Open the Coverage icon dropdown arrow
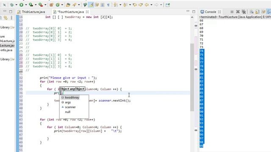 point(36,5)
